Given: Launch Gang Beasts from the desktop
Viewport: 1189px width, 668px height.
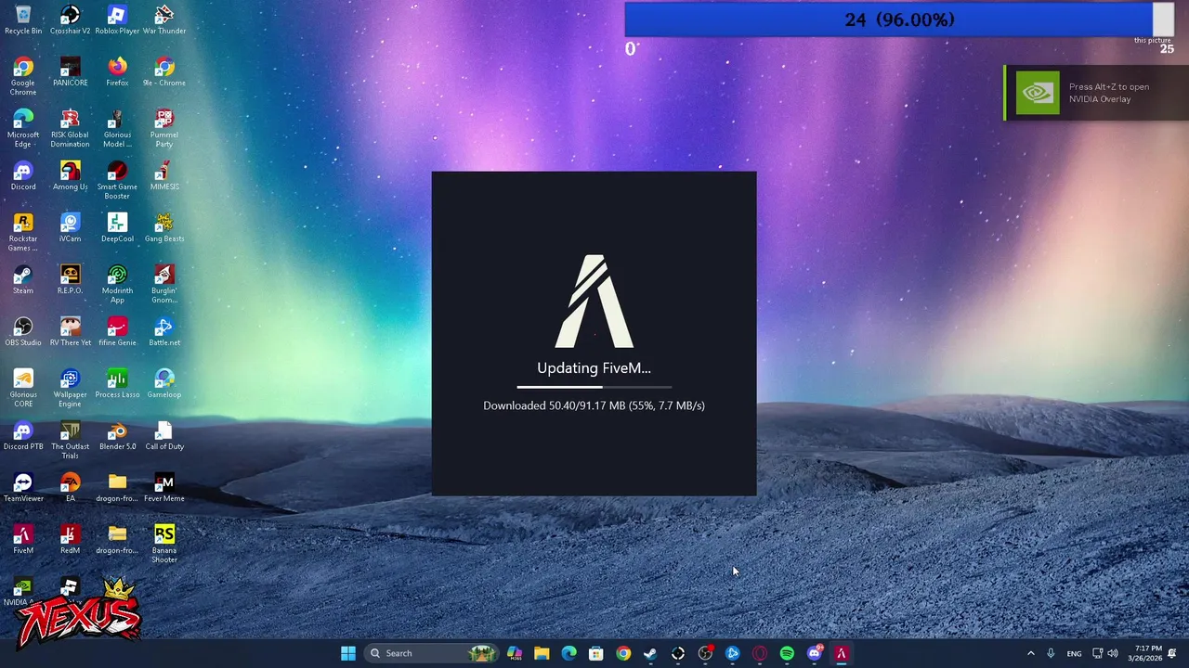Looking at the screenshot, I should (x=164, y=227).
